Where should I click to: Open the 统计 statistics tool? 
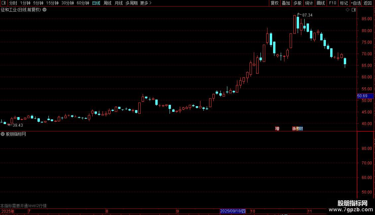309,3
